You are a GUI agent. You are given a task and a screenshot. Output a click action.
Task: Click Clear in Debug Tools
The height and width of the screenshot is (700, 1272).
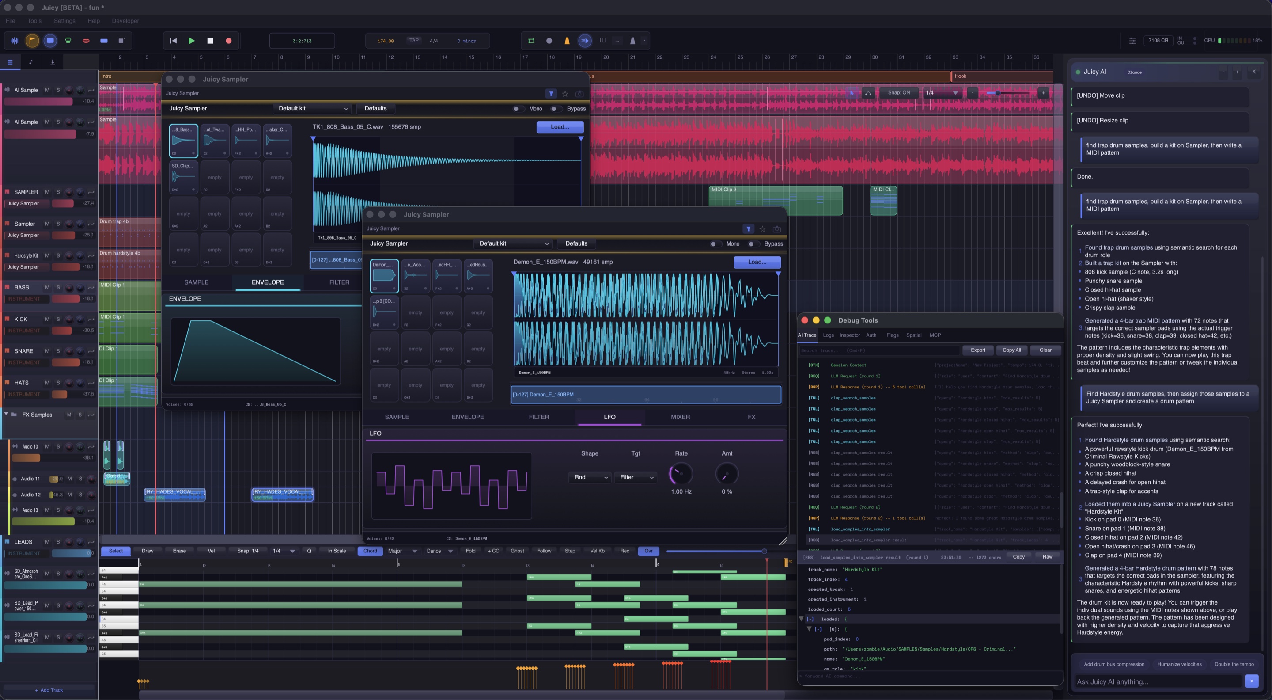1045,350
